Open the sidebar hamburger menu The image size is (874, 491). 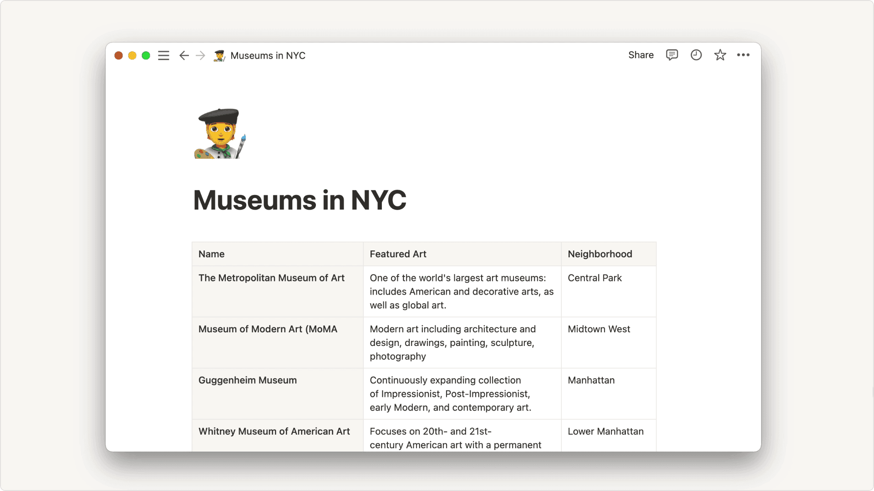pos(163,55)
